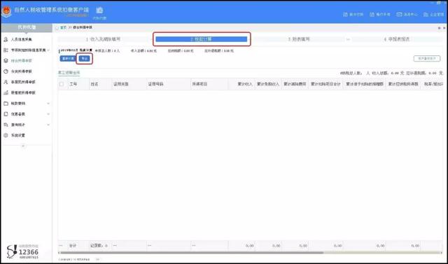Click the 限售股所得申报 chart icon
448x264 pixels.
point(6,92)
